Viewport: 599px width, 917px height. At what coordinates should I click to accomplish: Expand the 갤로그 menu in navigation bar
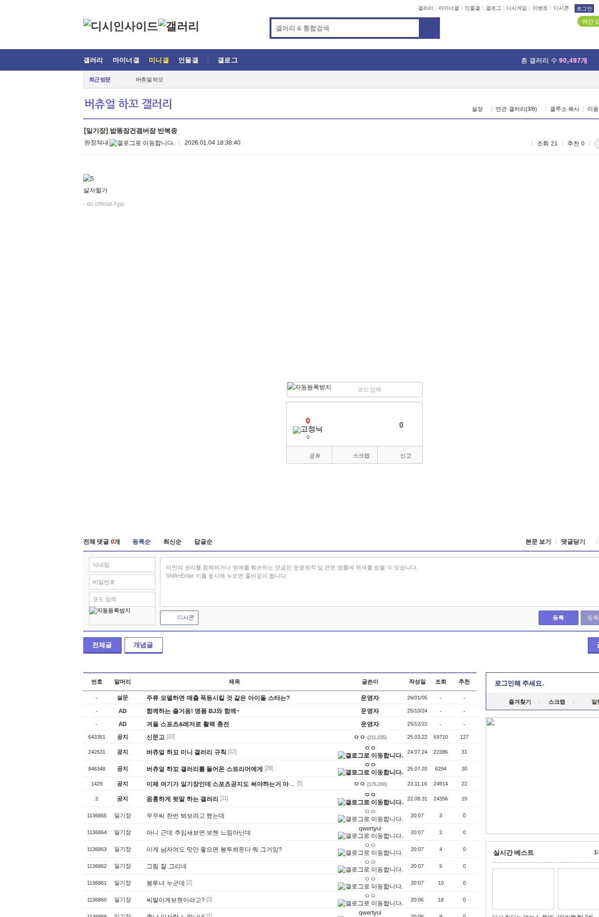pos(227,60)
